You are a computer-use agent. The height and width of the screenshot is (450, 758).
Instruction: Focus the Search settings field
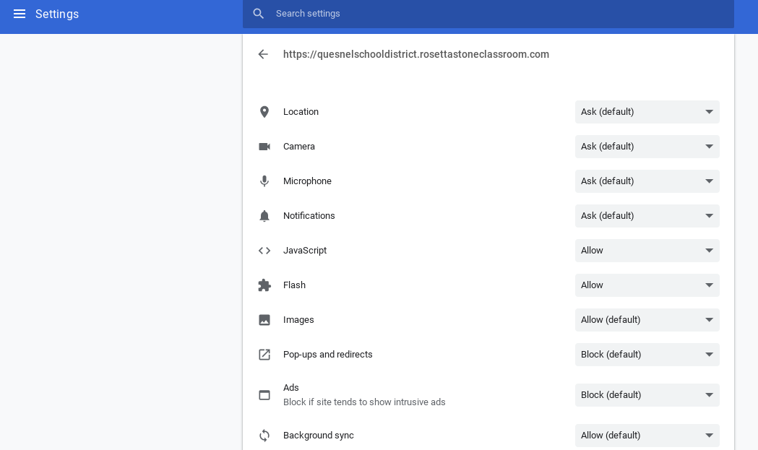pyautogui.click(x=499, y=14)
